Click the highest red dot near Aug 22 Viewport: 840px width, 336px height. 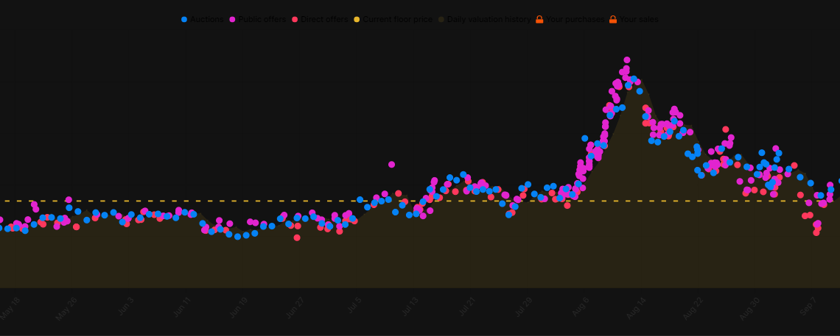tap(726, 129)
